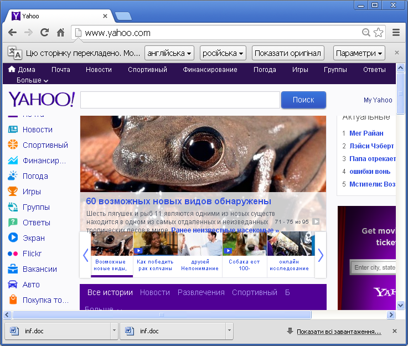The image size is (408, 346).
Task: Click the Авто car icon in sidebar
Action: [13, 285]
